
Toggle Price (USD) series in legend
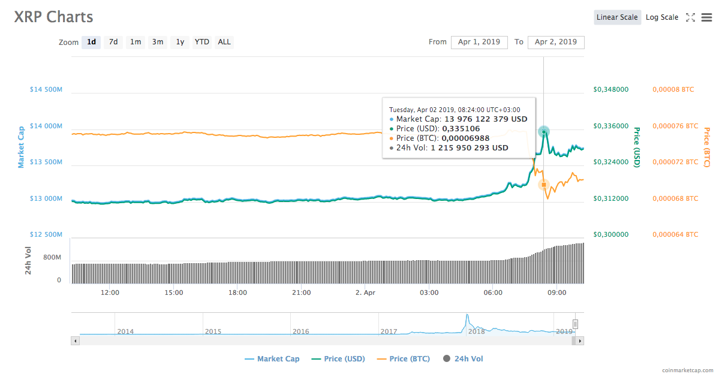tap(339, 359)
